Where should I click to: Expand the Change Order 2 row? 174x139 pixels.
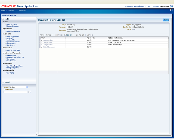click(x=41, y=43)
